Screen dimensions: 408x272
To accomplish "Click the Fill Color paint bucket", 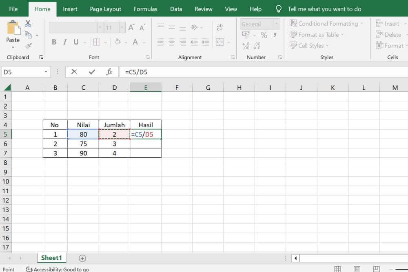I will pos(118,42).
